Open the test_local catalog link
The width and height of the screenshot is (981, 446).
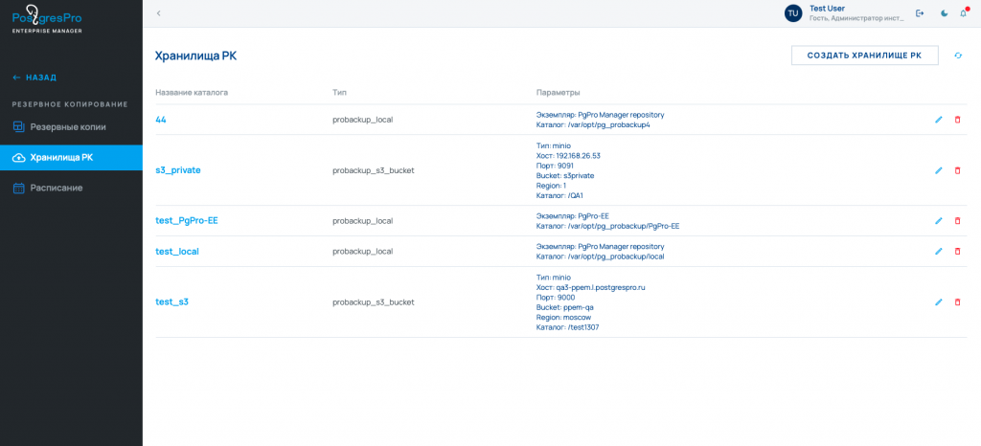(x=176, y=251)
